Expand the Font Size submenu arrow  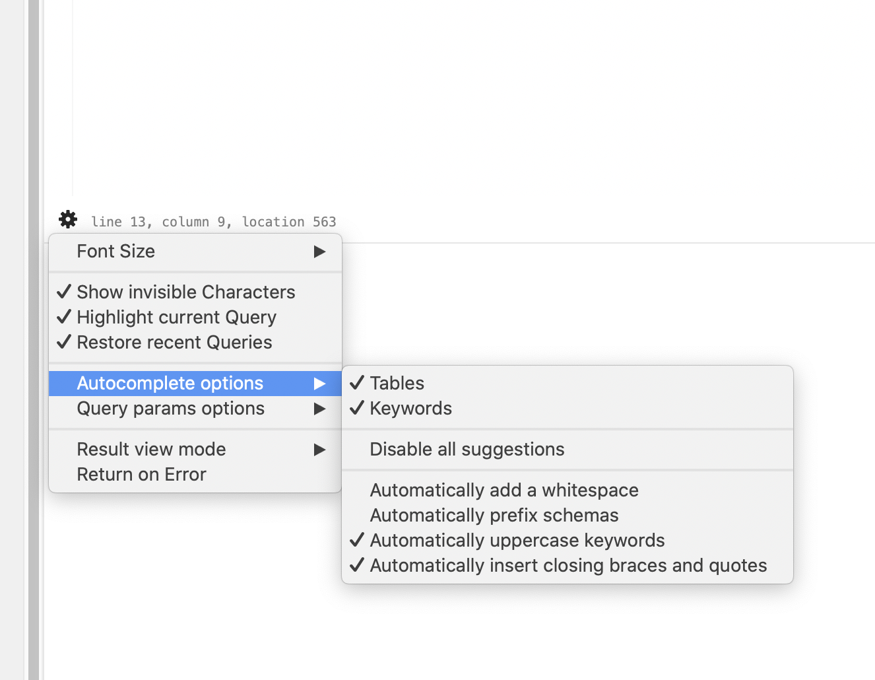(319, 252)
